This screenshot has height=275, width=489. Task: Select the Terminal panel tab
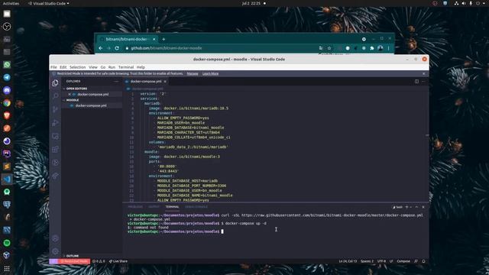pos(172,207)
